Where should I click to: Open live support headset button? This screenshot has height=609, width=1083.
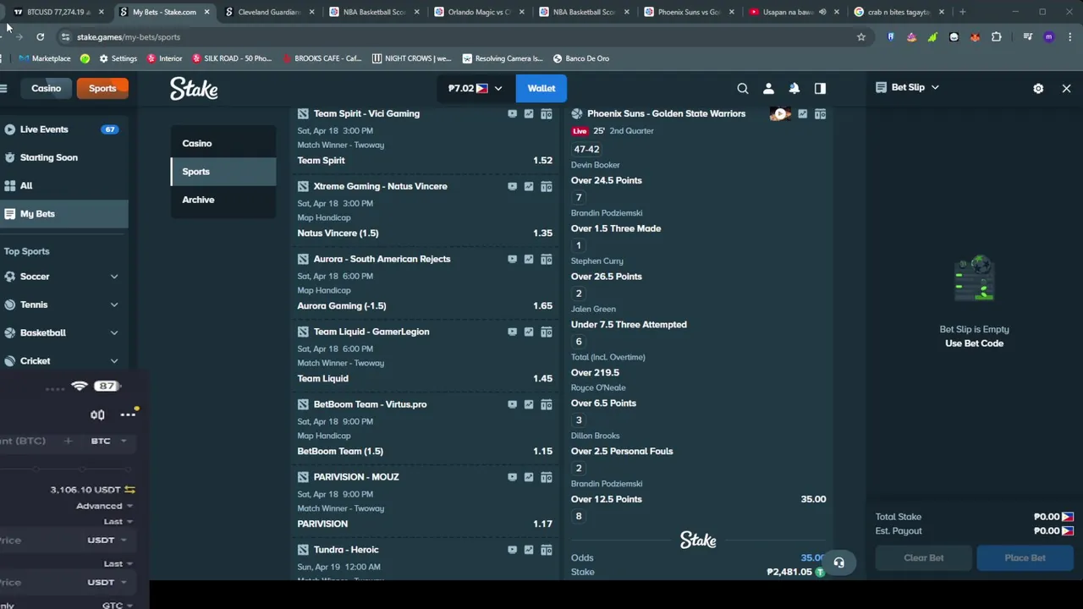coord(838,562)
